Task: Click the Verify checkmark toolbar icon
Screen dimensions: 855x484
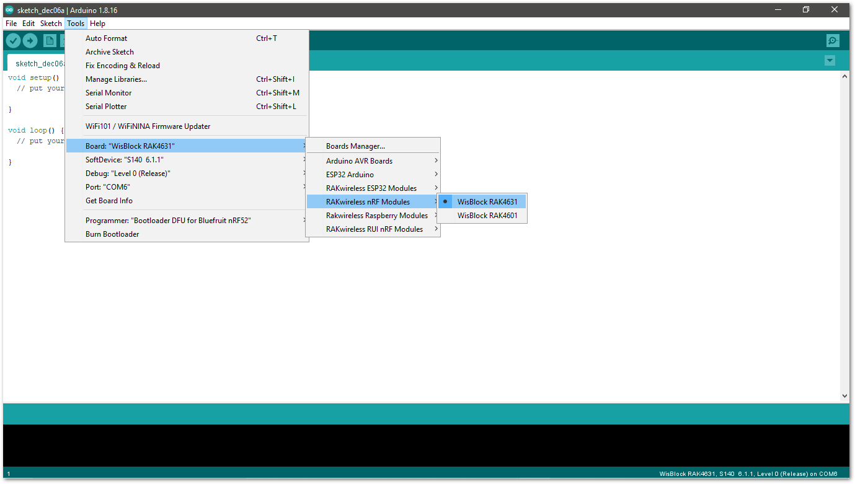Action: 13,41
